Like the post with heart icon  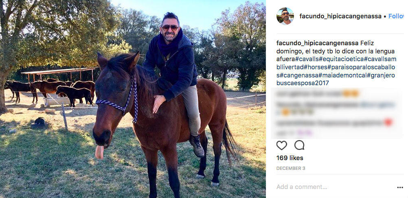click(x=281, y=145)
